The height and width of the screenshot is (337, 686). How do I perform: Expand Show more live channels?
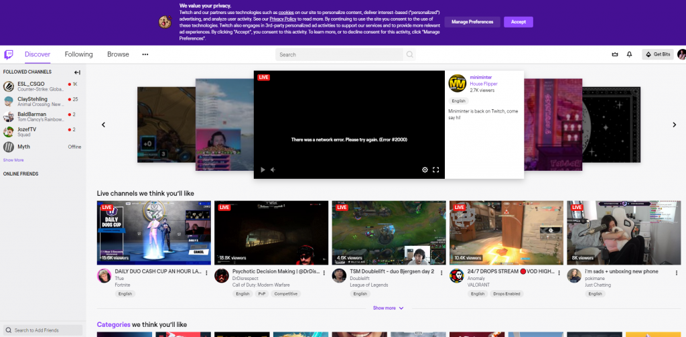tap(388, 308)
